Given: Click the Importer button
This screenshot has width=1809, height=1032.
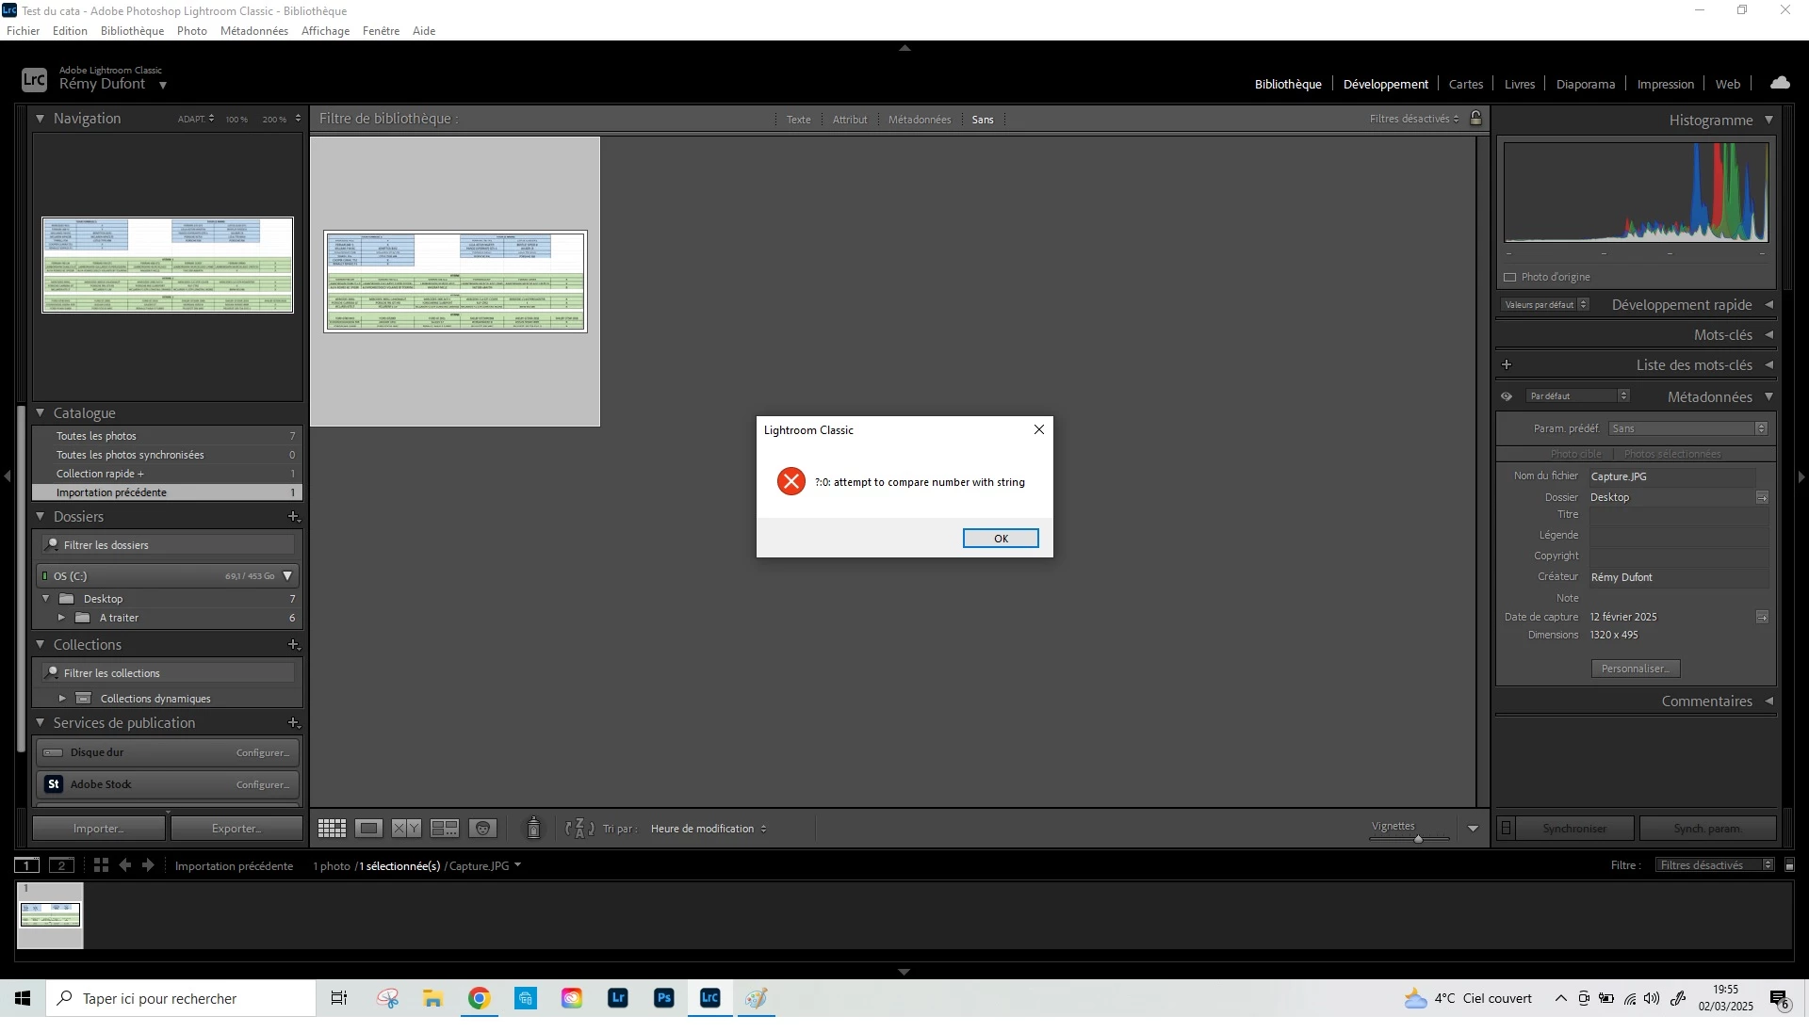Looking at the screenshot, I should 99,829.
